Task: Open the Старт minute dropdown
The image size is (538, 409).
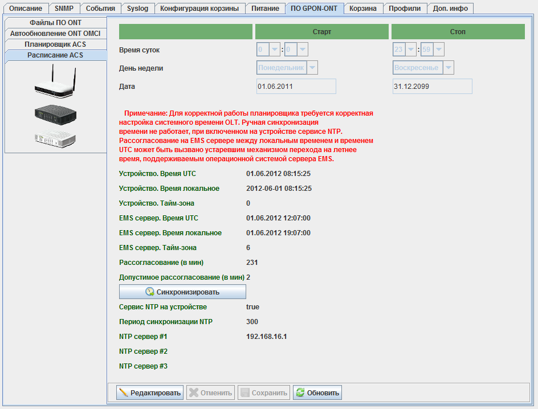Action: [302, 50]
